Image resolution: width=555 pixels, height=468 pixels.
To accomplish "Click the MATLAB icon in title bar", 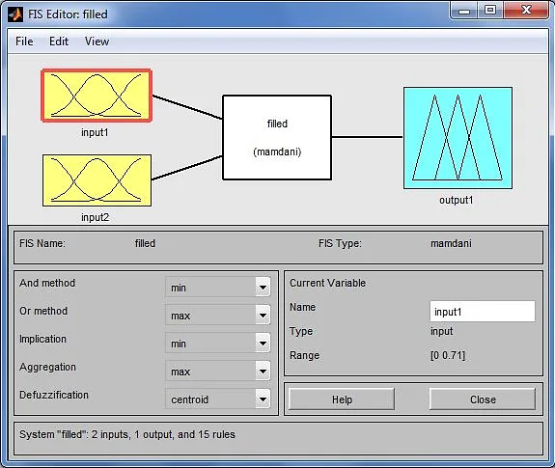I will pyautogui.click(x=15, y=14).
